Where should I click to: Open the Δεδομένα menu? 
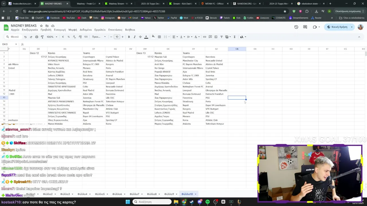point(85,30)
